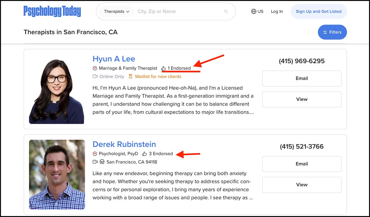Image resolution: width=370 pixels, height=217 pixels.
Task: Click the search magnifier icon
Action: 226,11
